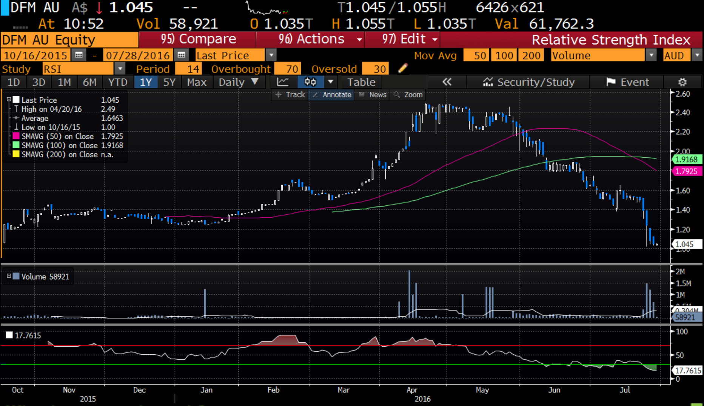
Task: Click the High on 04/20/16 legend row
Action: coord(68,109)
